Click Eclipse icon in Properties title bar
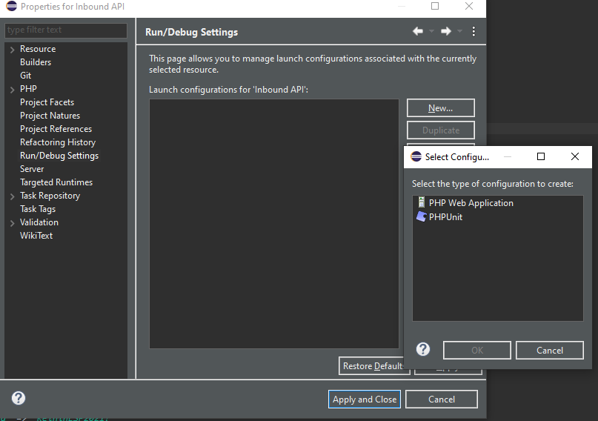Screen dimensions: 598x421 tap(11, 7)
